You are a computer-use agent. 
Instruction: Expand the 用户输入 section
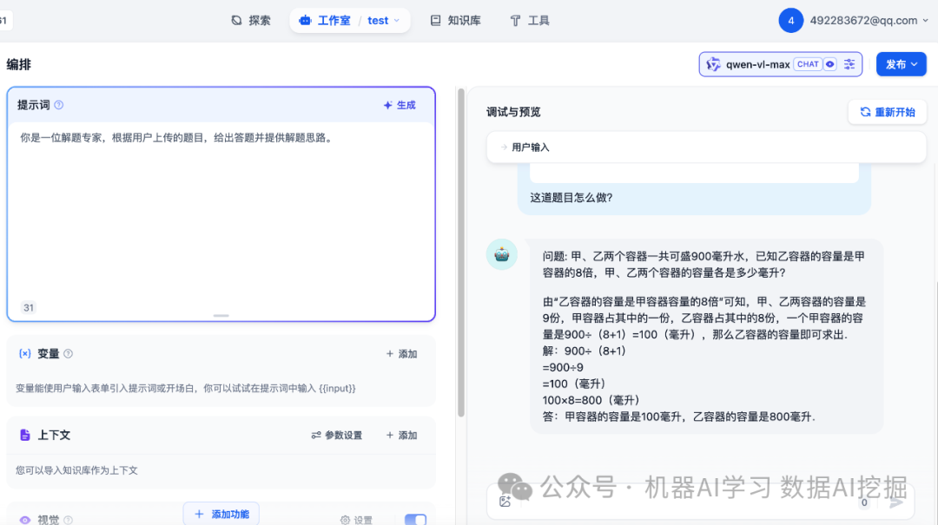530,148
